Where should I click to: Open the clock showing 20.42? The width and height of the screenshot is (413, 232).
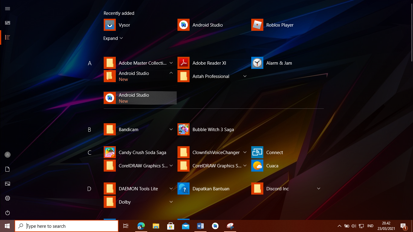click(x=386, y=226)
